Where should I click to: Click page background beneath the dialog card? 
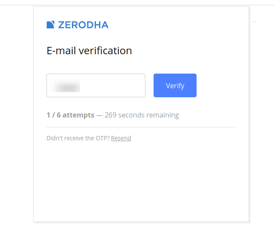pyautogui.click(x=137, y=232)
